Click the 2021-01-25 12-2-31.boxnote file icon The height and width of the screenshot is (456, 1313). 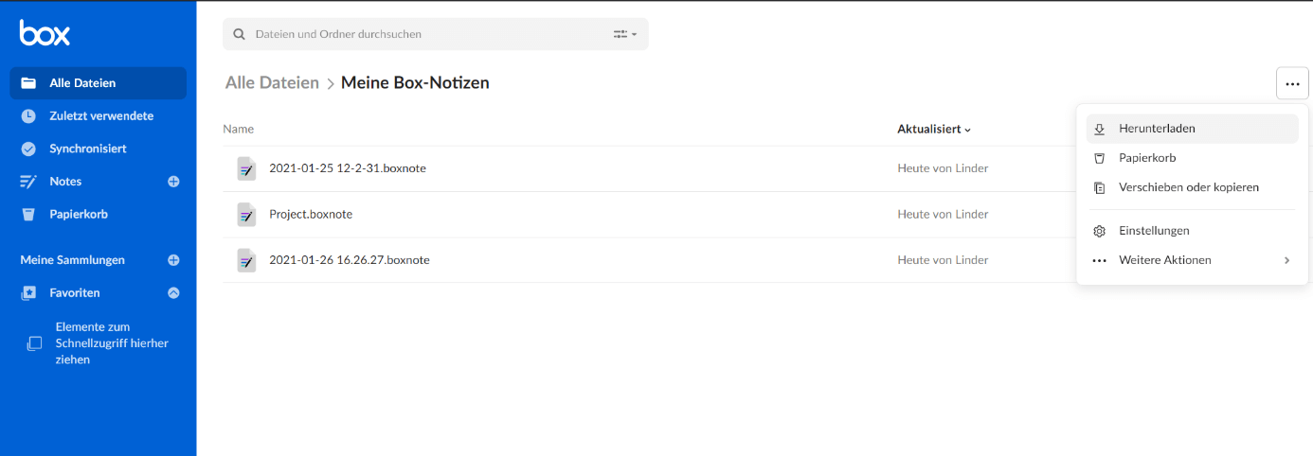(246, 168)
